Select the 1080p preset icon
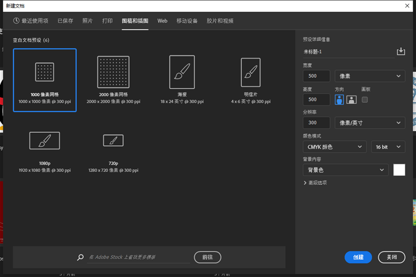 (x=44, y=140)
